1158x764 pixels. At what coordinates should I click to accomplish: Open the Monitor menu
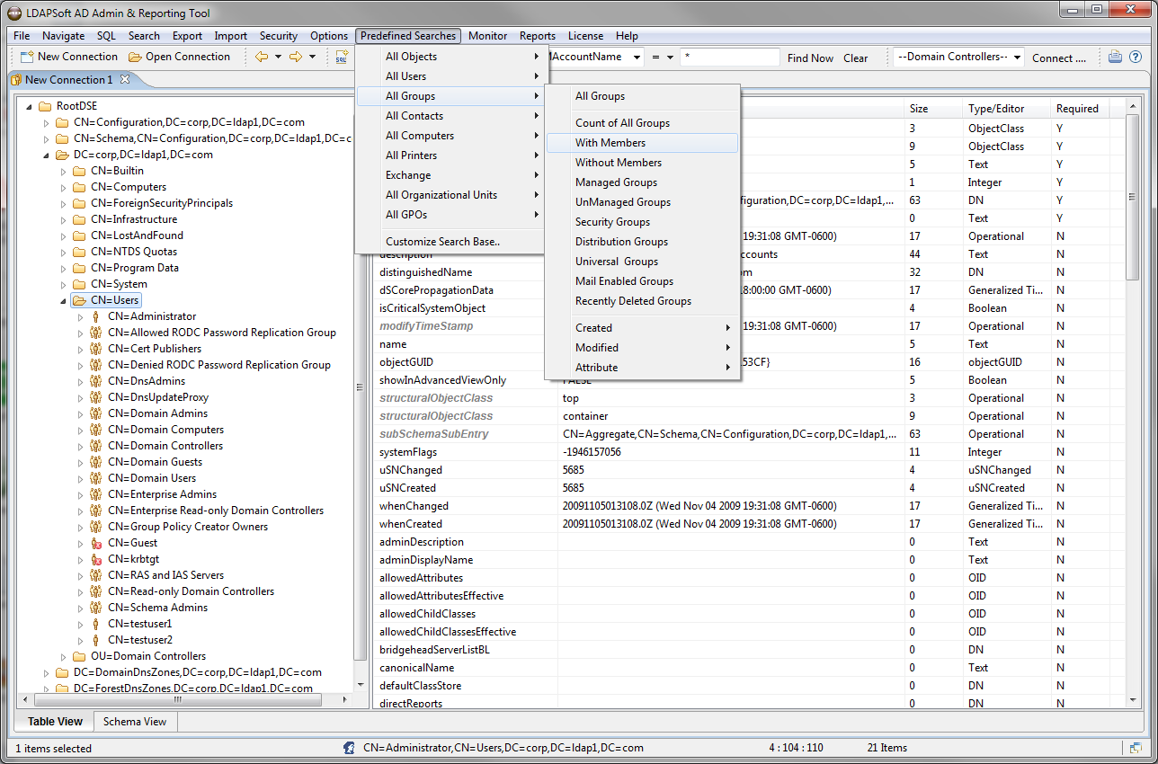coord(487,36)
